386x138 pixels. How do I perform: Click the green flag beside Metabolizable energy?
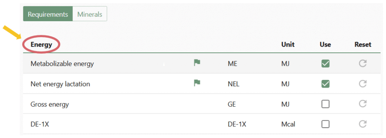click(197, 63)
